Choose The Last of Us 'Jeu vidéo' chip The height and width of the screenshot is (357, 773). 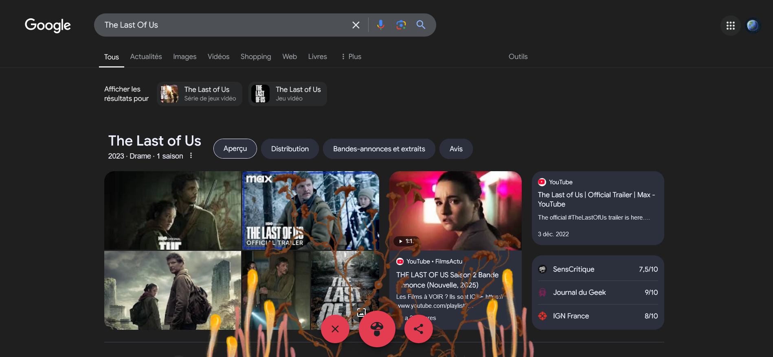[288, 94]
